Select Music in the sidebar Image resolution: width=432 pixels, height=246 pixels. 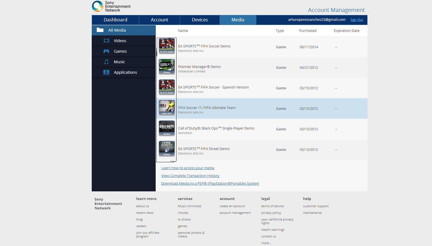point(124,62)
